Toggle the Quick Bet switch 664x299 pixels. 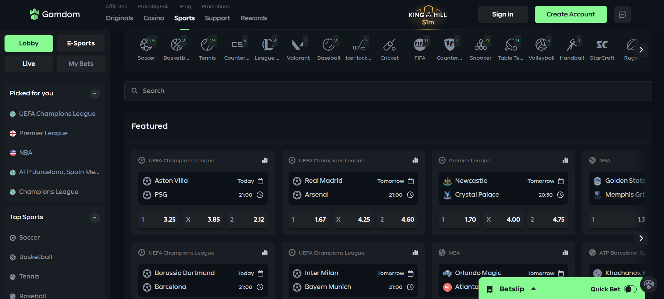click(x=630, y=289)
